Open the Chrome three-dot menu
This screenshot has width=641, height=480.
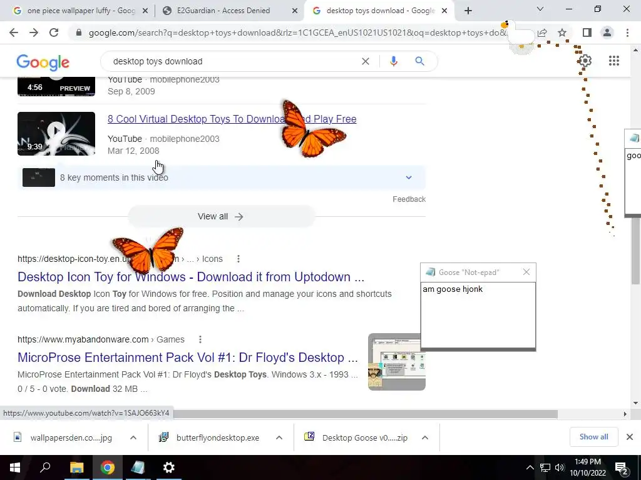click(x=627, y=32)
